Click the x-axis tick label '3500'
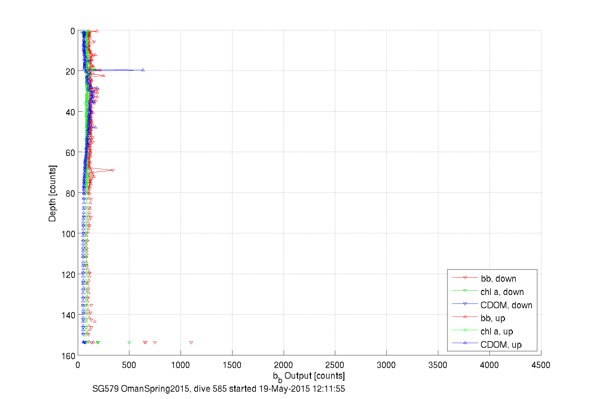 (x=438, y=365)
